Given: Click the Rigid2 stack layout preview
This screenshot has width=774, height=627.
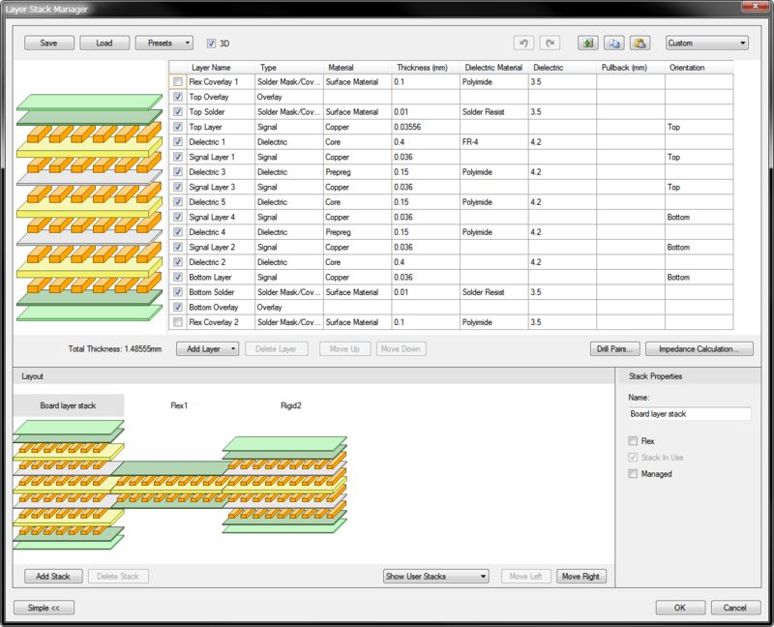Looking at the screenshot, I should [x=284, y=485].
